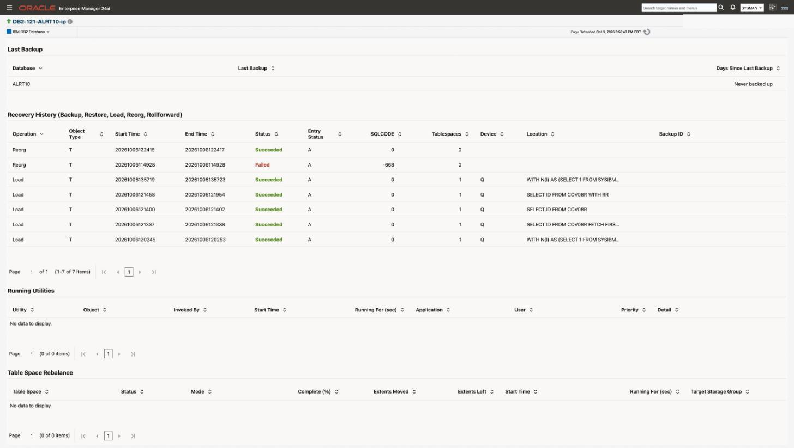
Task: Sort Last Backup table by Database
Action: click(x=40, y=69)
